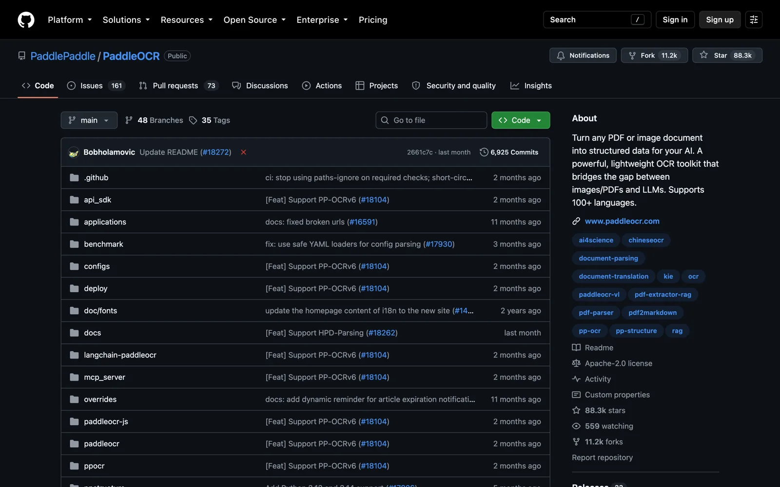Open the Discussions tab
Viewport: 780px width, 487px height.
(260, 86)
